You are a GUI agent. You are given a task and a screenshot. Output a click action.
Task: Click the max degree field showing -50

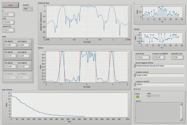pos(25,66)
